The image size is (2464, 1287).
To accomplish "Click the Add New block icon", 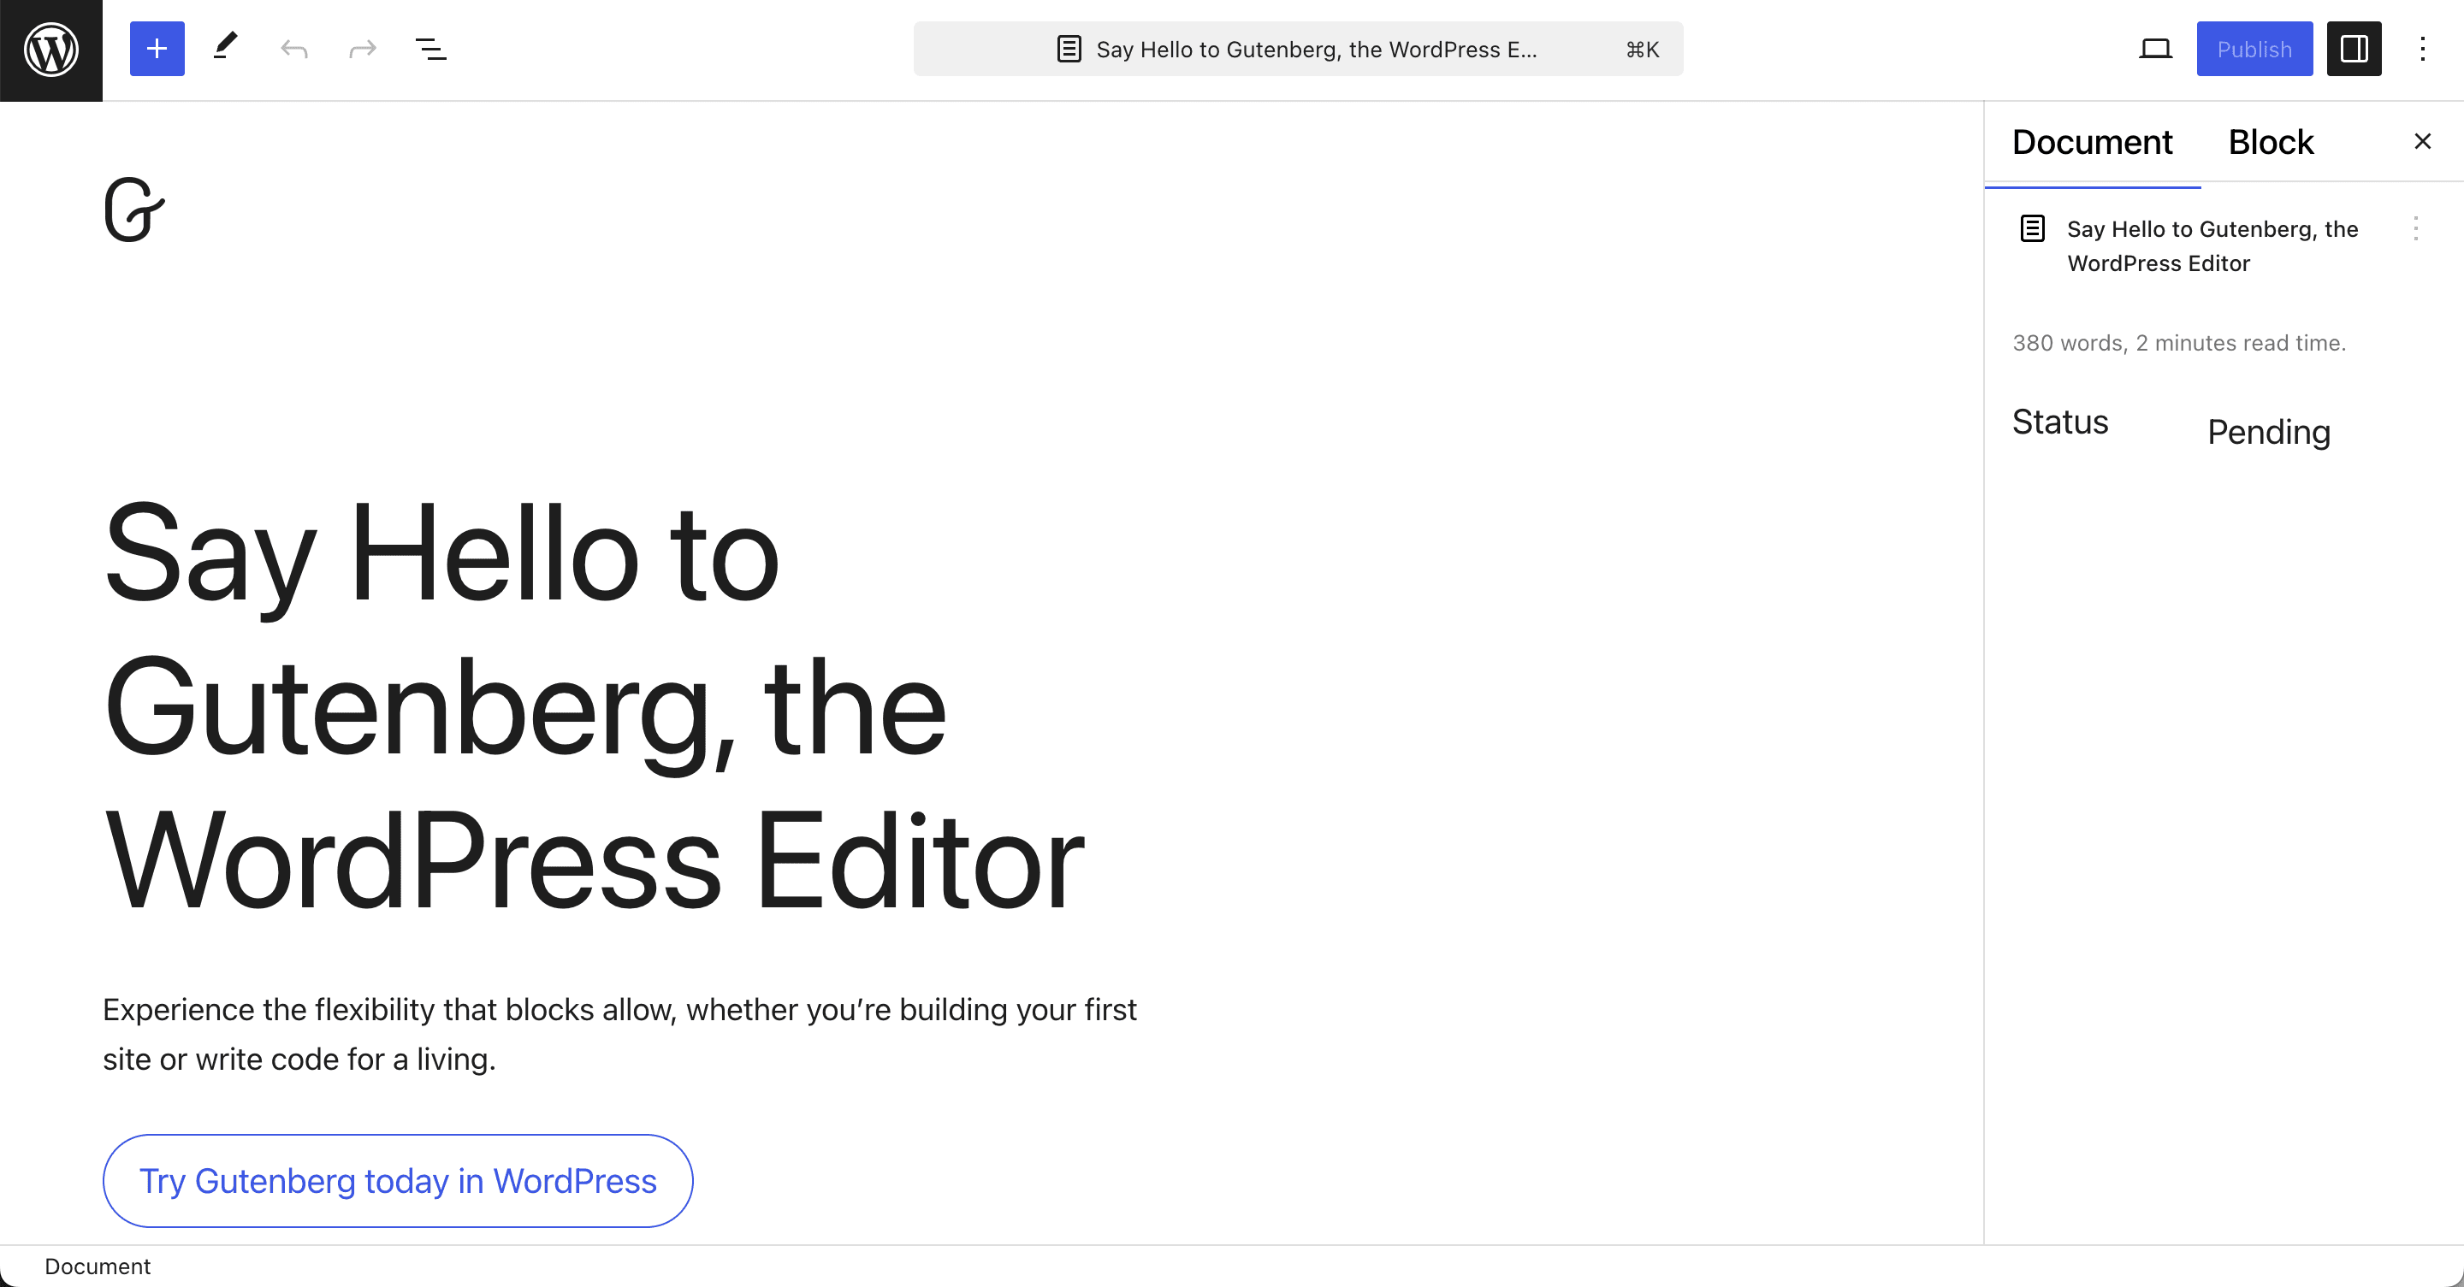I will pyautogui.click(x=155, y=49).
